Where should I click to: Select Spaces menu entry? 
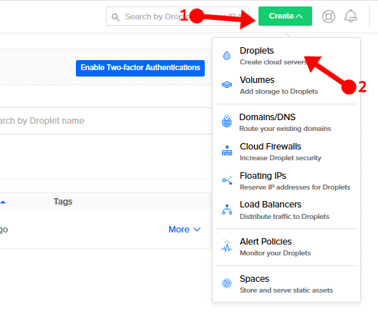[286, 284]
